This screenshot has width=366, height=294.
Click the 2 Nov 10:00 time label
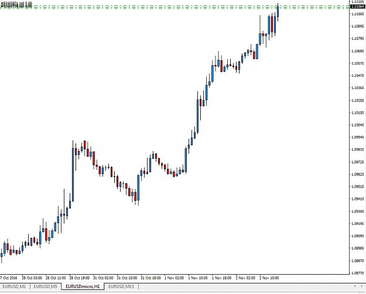269,278
